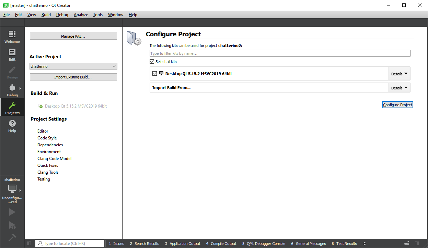
Task: Open the Compile Output pane
Action: (221, 244)
